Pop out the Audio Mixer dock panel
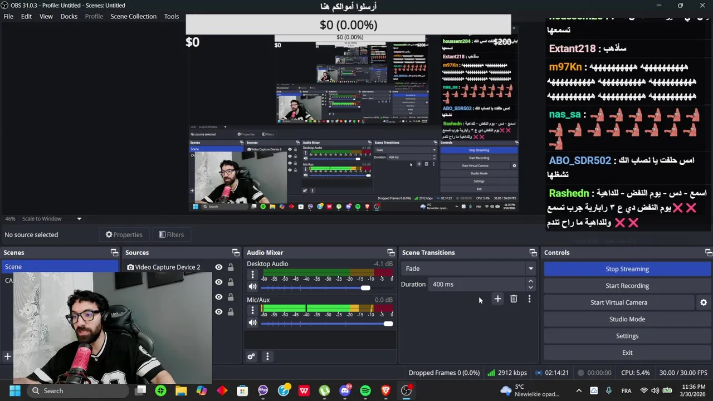Screen dimensions: 713x401 click(390, 253)
